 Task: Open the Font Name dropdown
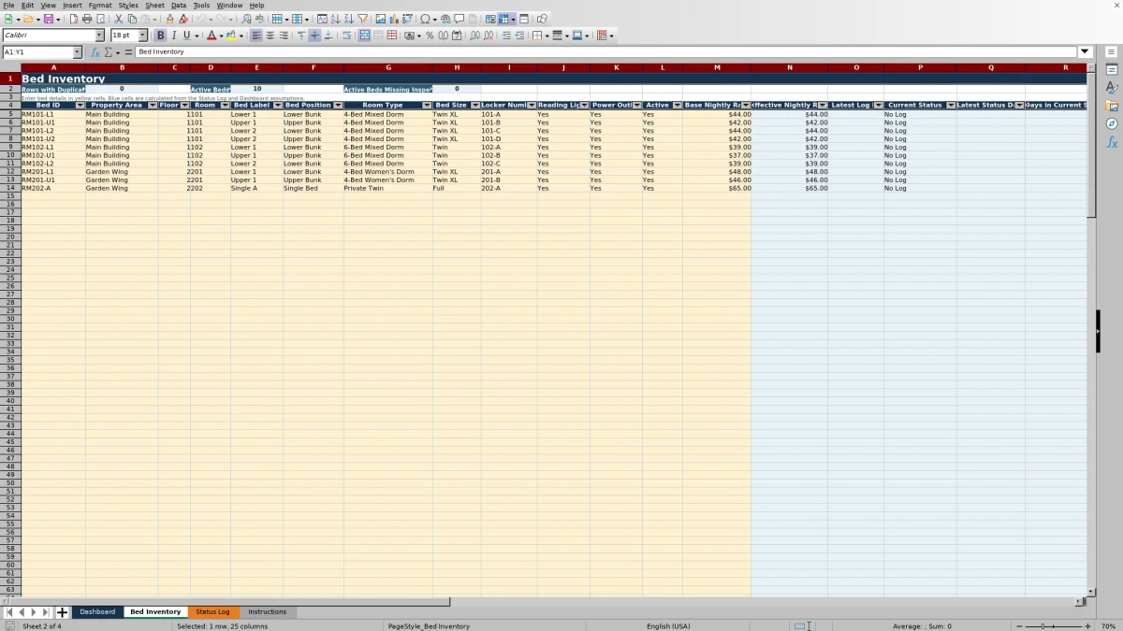coord(100,36)
